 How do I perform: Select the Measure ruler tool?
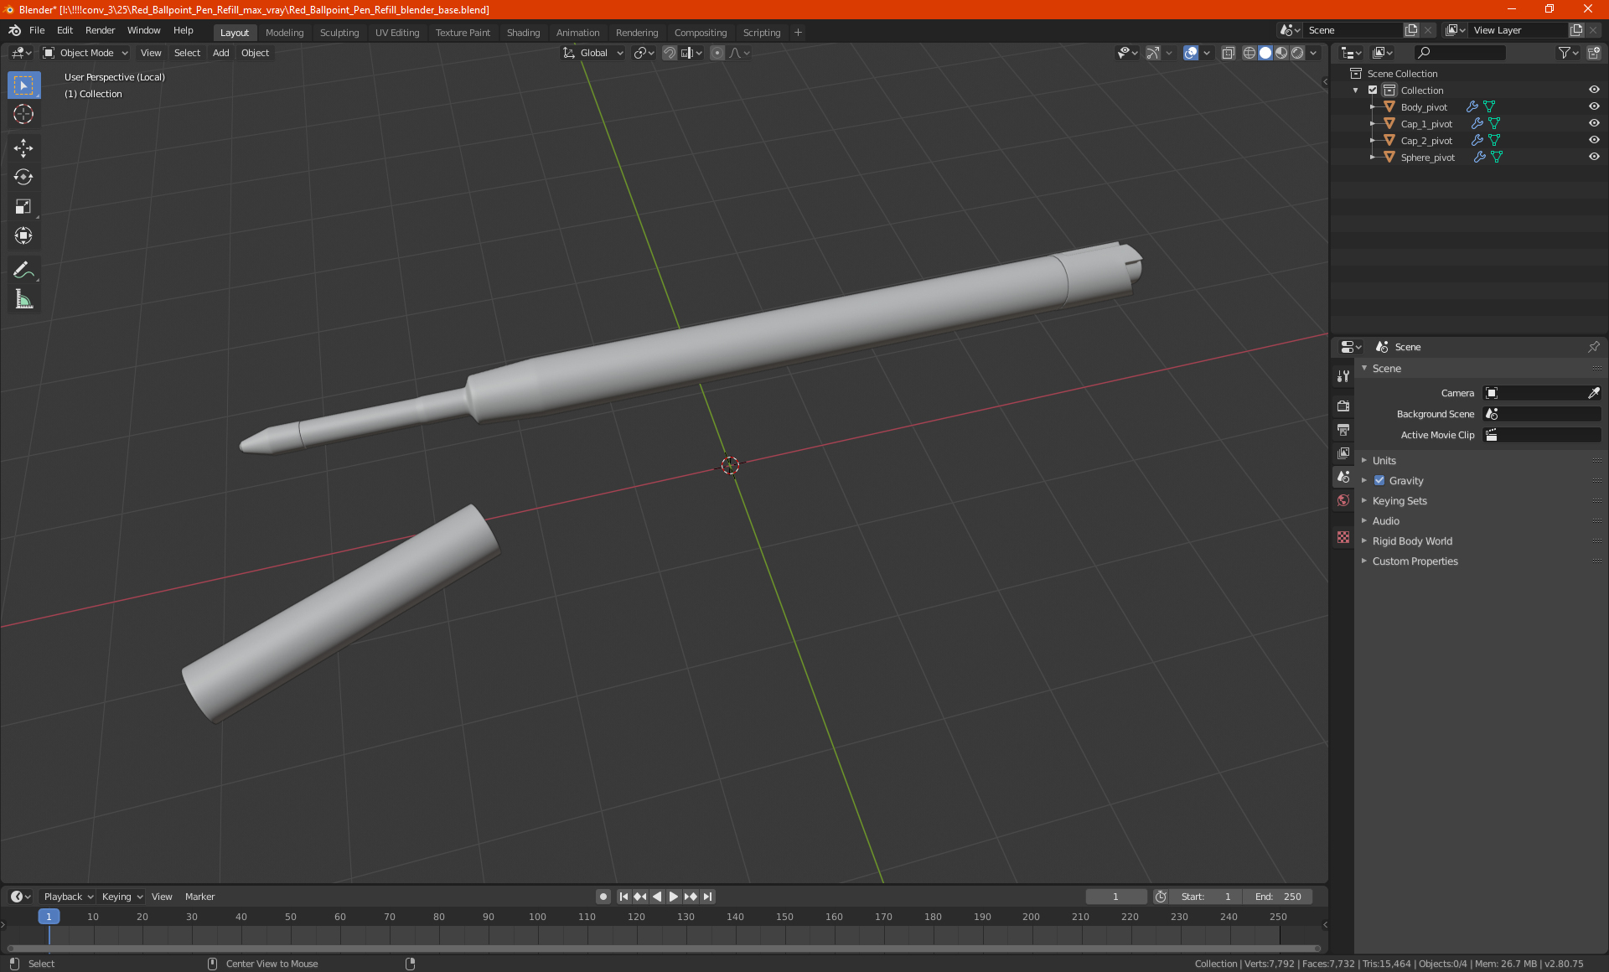pyautogui.click(x=23, y=299)
